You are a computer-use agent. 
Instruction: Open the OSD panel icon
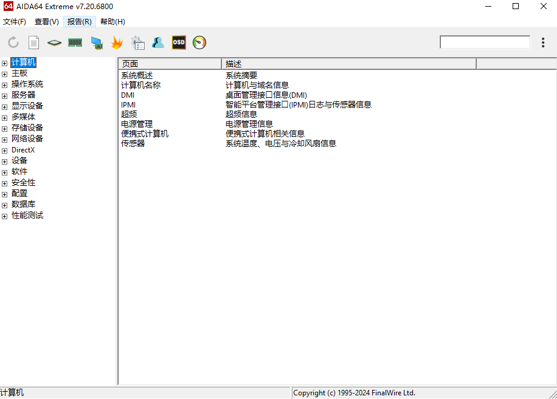pyautogui.click(x=179, y=43)
